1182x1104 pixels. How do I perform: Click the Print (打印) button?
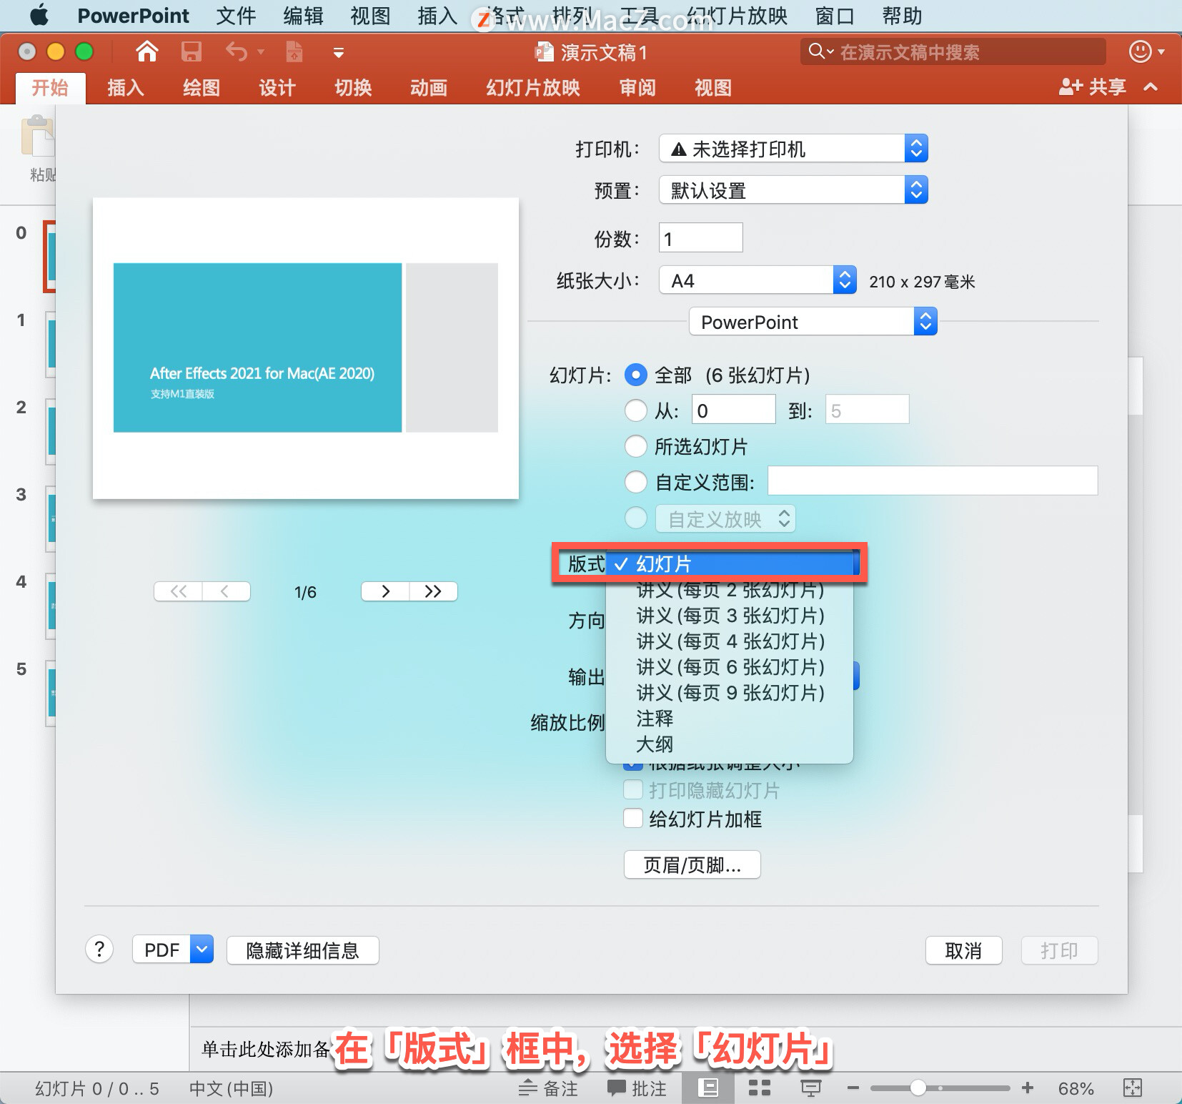pyautogui.click(x=1059, y=950)
